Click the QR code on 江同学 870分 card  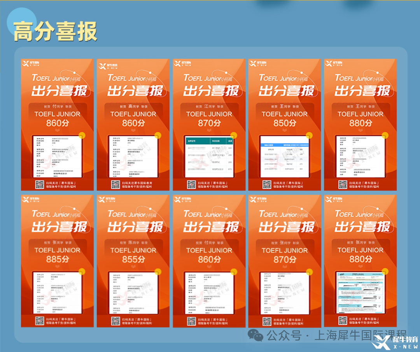tap(191, 185)
